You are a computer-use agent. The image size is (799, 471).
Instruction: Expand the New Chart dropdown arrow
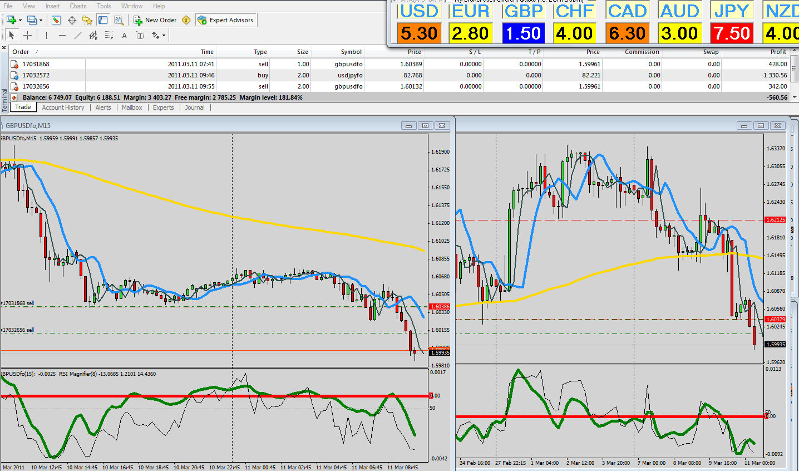coord(20,21)
